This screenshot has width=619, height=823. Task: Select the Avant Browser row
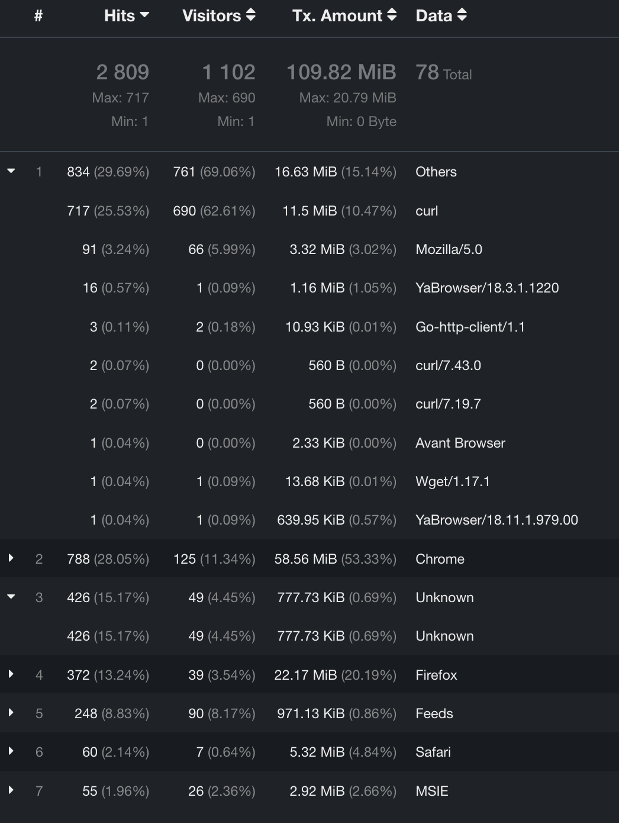[x=460, y=443]
